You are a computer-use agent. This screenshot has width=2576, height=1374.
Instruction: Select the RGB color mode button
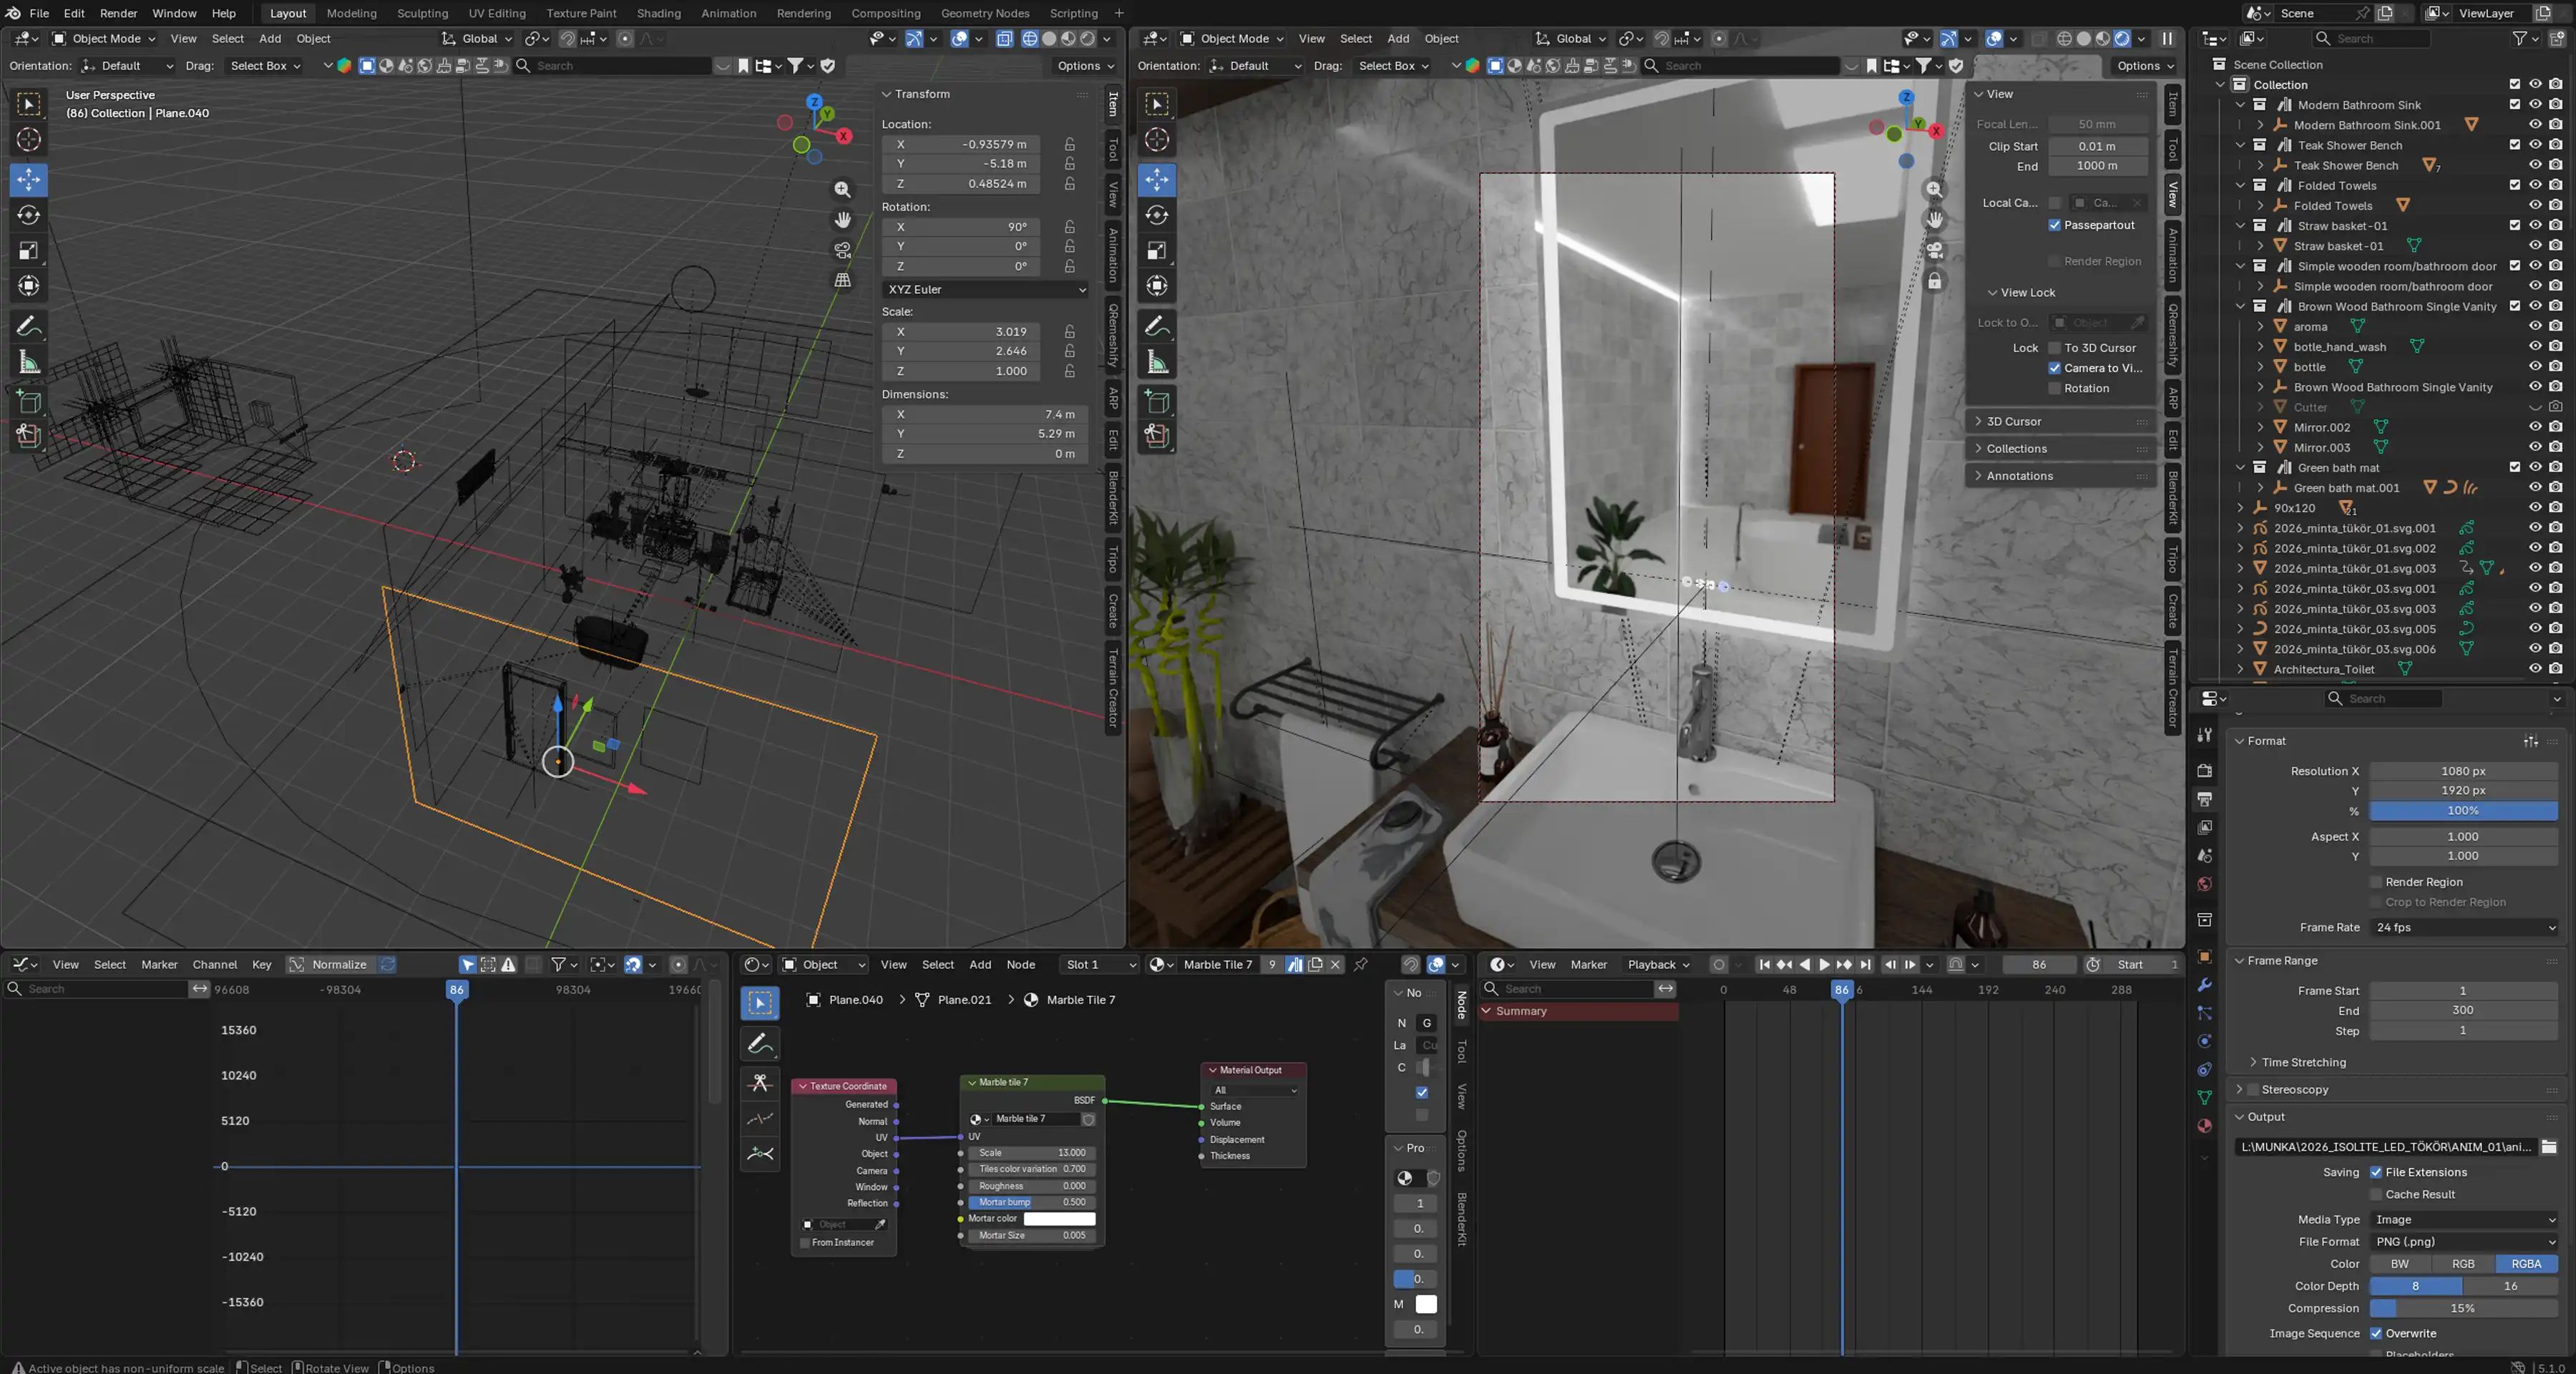tap(2463, 1264)
